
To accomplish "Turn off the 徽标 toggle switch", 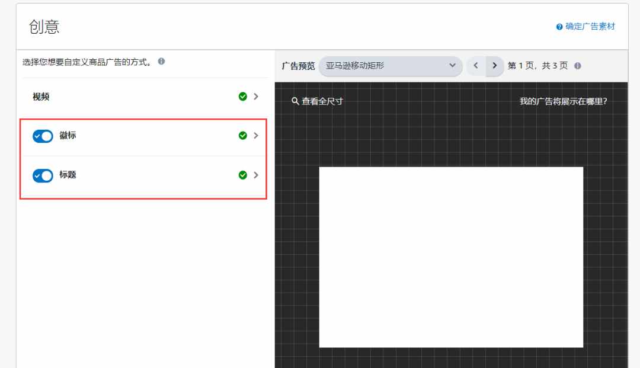I will tap(43, 136).
